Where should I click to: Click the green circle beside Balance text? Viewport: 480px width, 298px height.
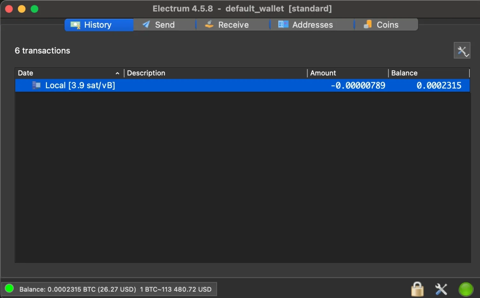pos(9,289)
